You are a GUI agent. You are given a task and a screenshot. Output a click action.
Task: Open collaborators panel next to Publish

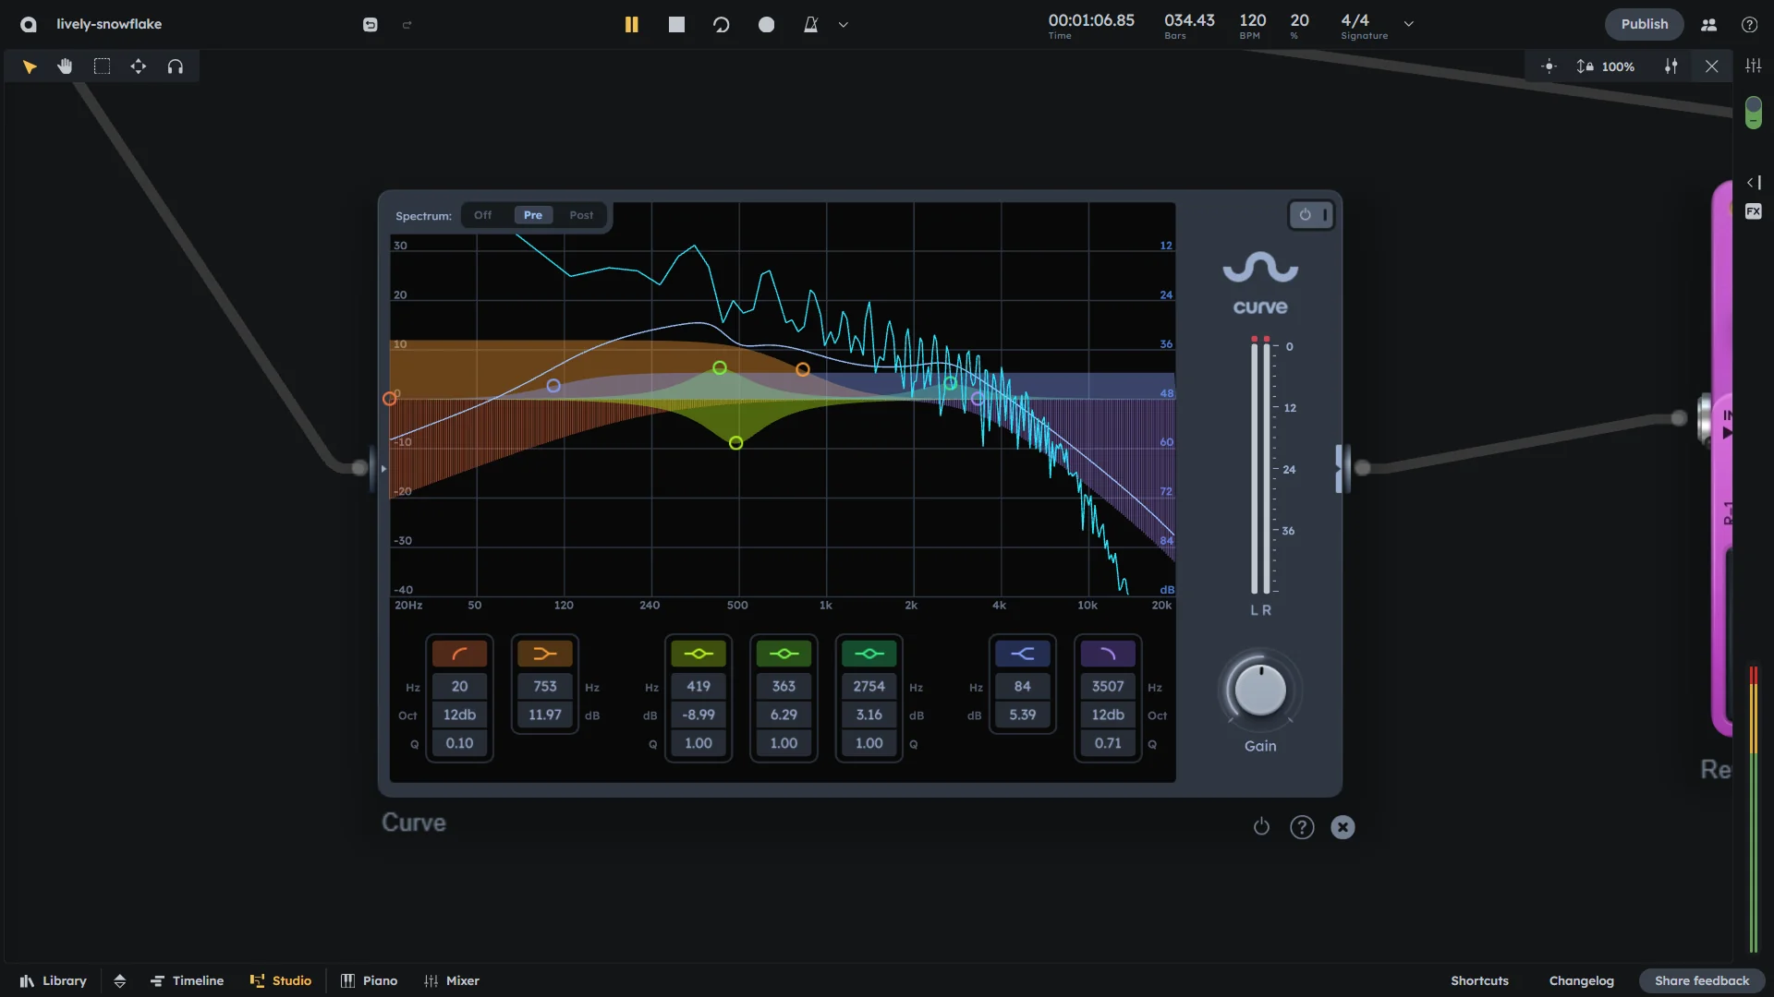(x=1707, y=24)
